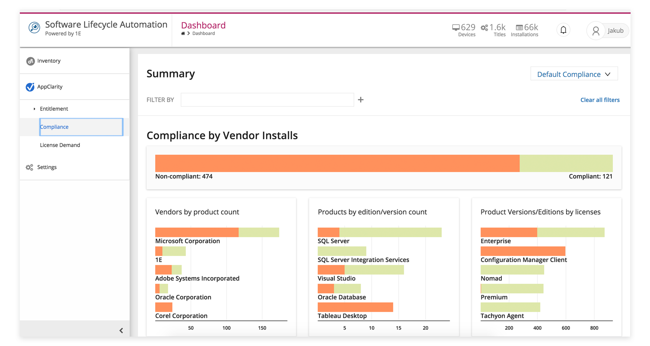Add a filter with the plus icon

(361, 100)
